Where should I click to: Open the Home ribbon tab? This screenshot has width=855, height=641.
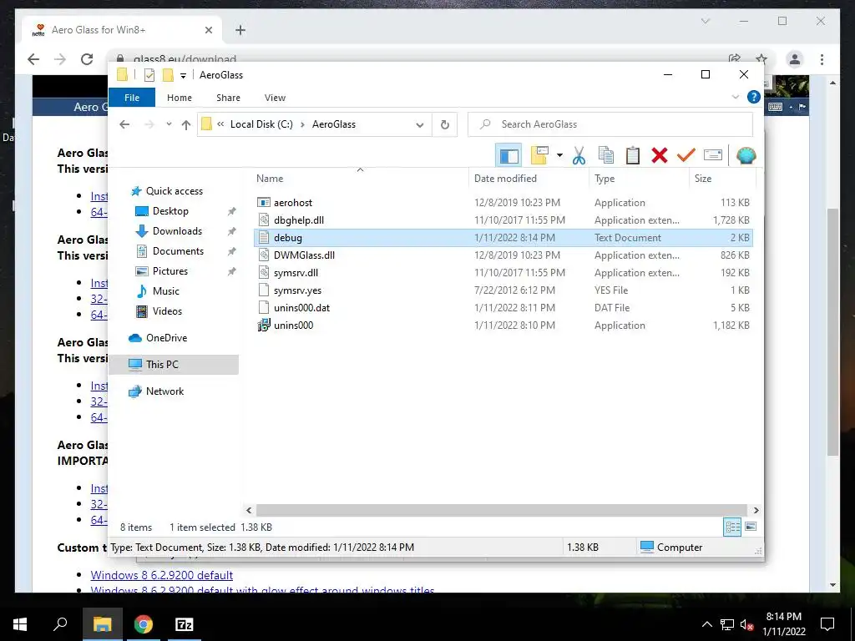point(180,98)
